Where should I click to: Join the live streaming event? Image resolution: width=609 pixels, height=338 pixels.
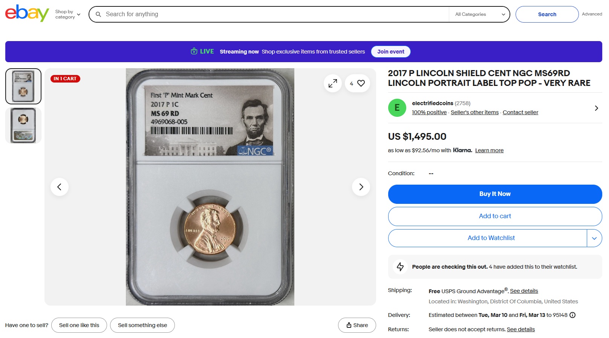390,52
